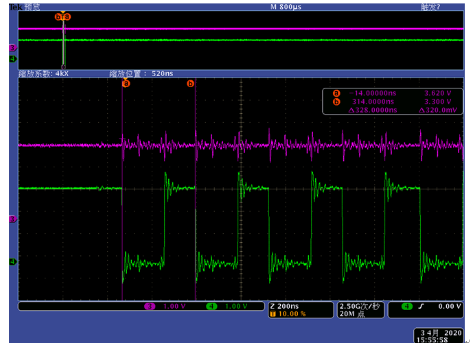Image resolution: width=473 pixels, height=343 pixels.
Task: Click cursor b badge in readout box
Action: click(x=336, y=102)
